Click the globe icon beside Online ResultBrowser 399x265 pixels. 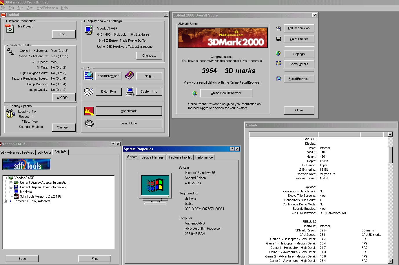tap(195, 93)
